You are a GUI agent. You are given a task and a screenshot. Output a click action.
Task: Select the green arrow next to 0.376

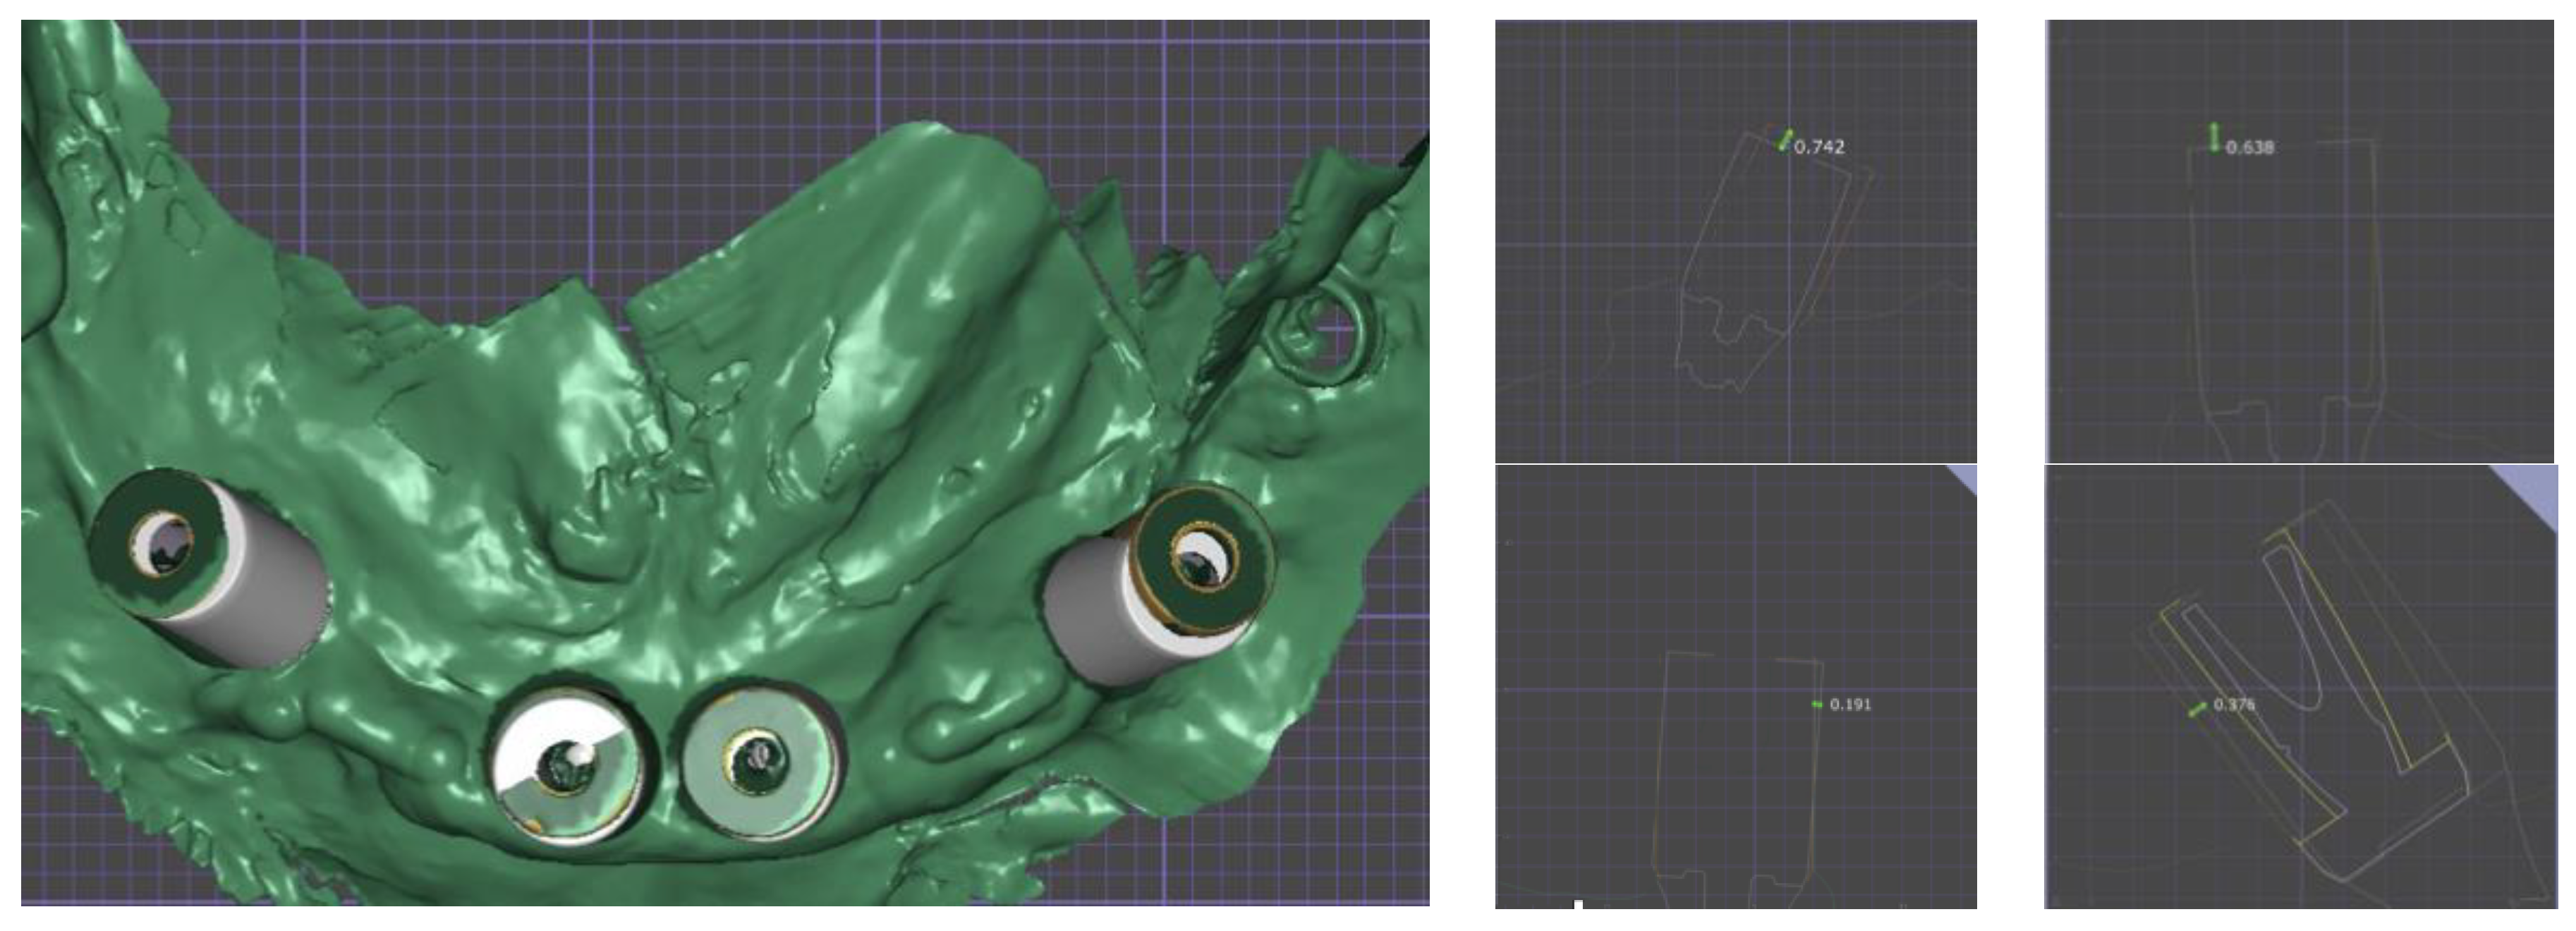2197,709
